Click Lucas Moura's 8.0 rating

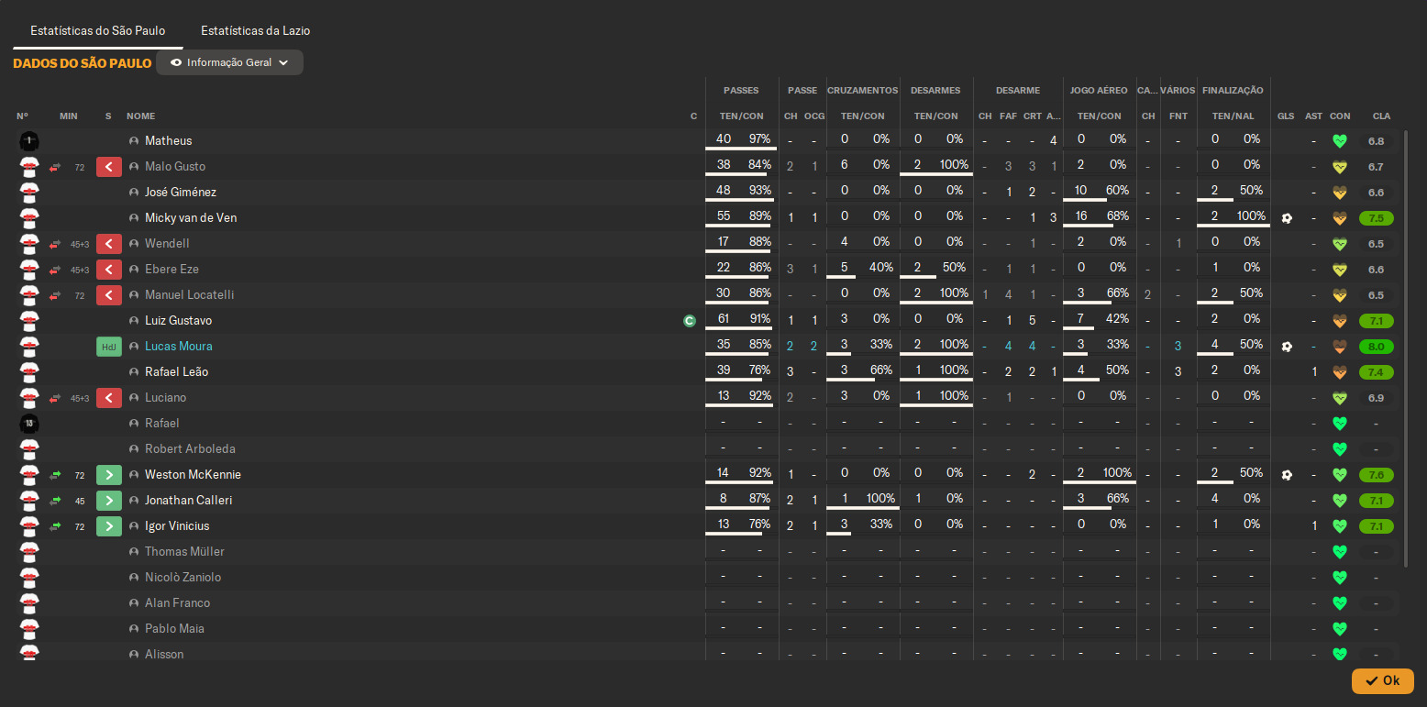pos(1376,347)
